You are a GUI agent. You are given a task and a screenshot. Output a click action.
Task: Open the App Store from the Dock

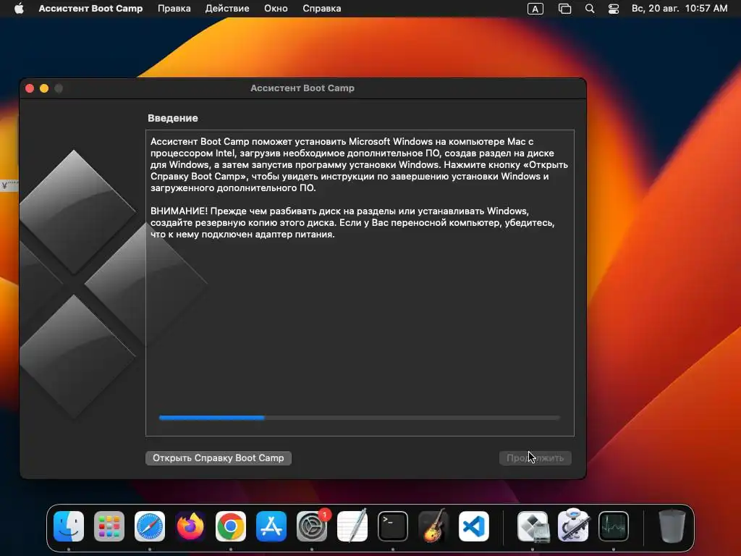(x=271, y=526)
